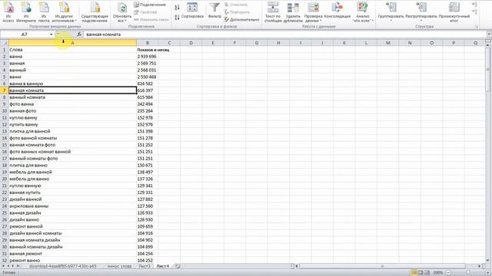
Task: Click the Name Box showing A7
Action: point(25,34)
